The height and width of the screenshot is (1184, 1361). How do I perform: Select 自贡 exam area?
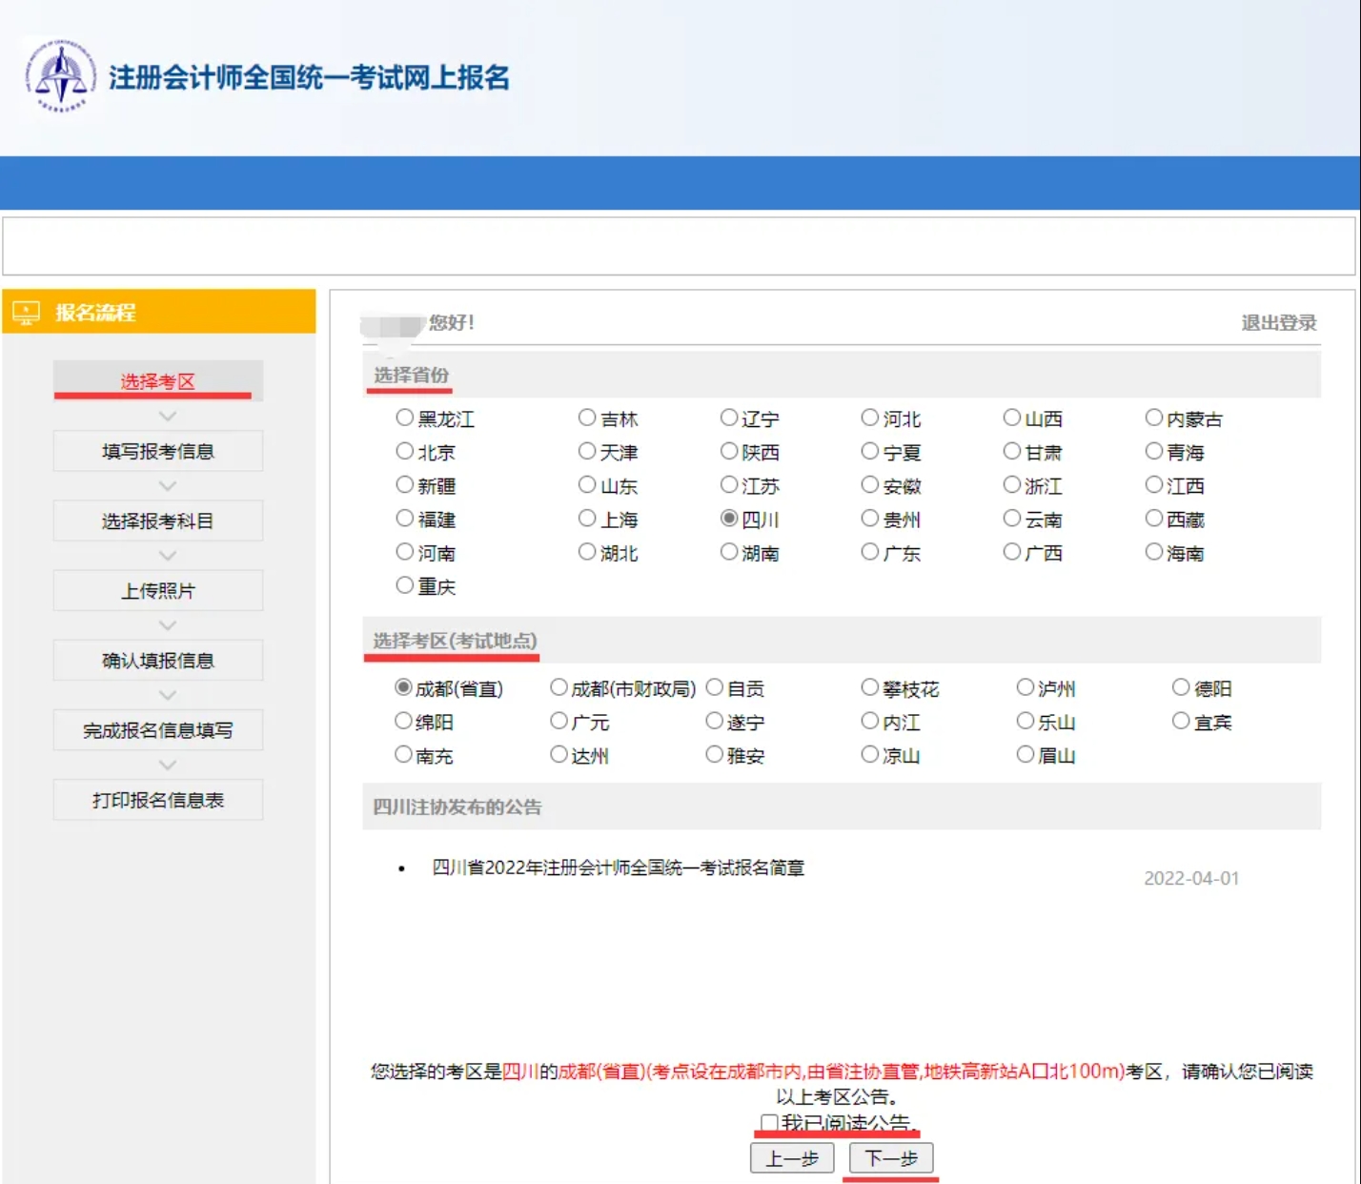click(x=715, y=686)
